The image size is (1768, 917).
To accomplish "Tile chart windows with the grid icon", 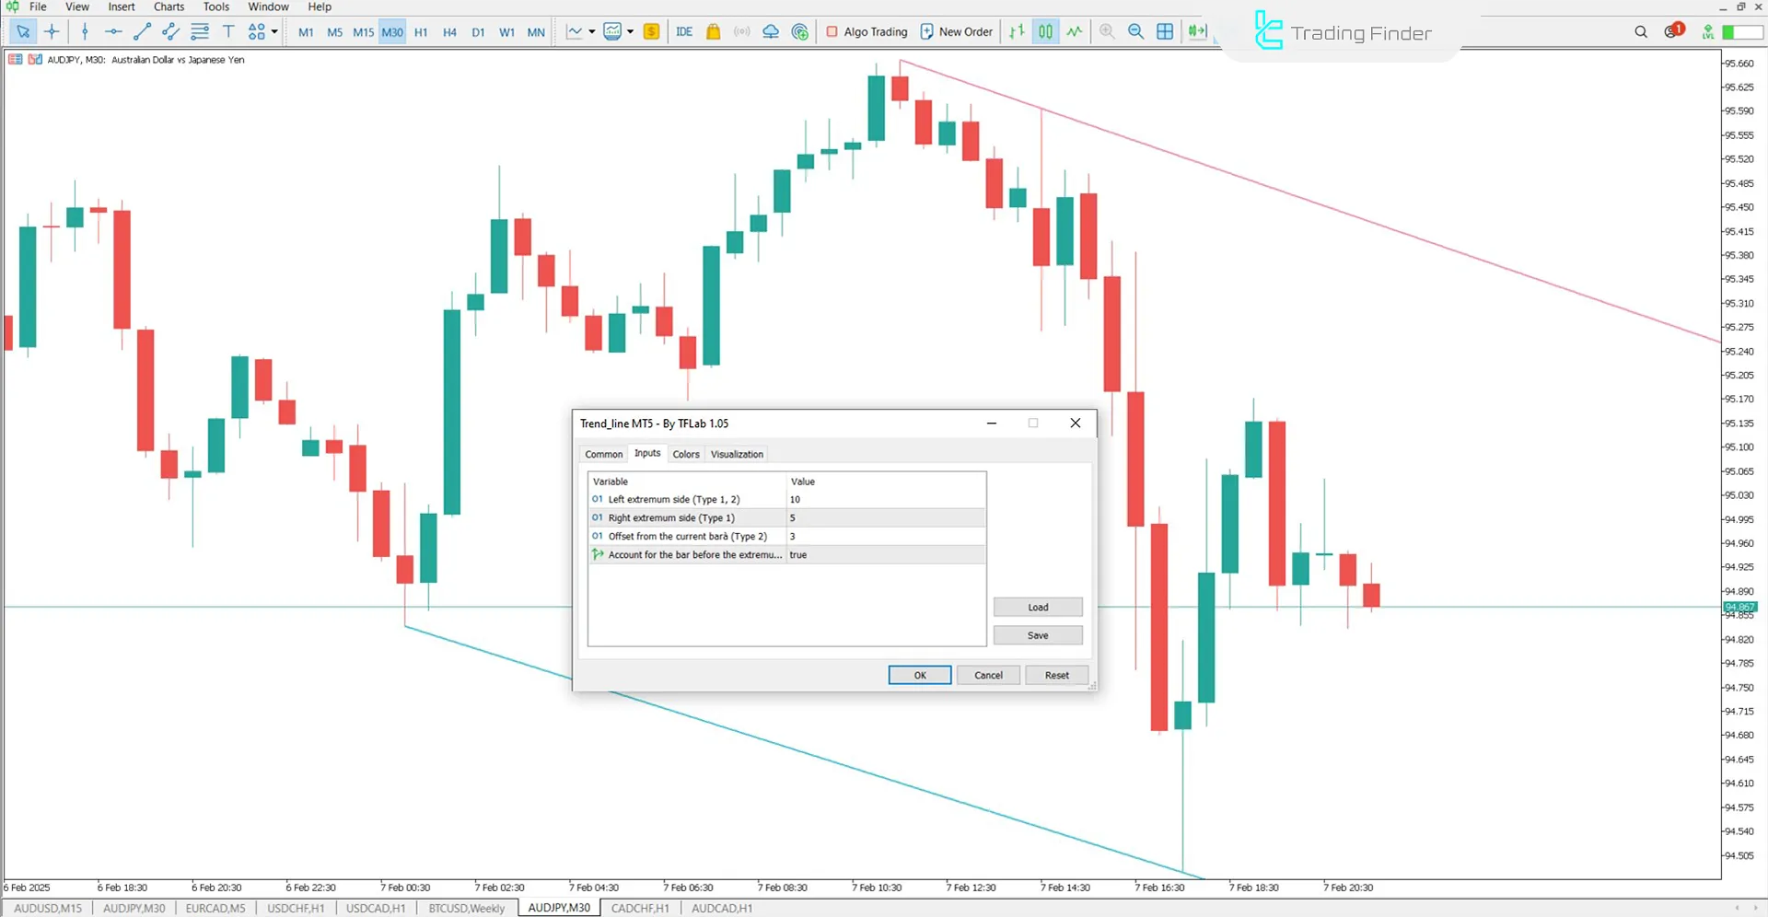I will pos(1165,31).
